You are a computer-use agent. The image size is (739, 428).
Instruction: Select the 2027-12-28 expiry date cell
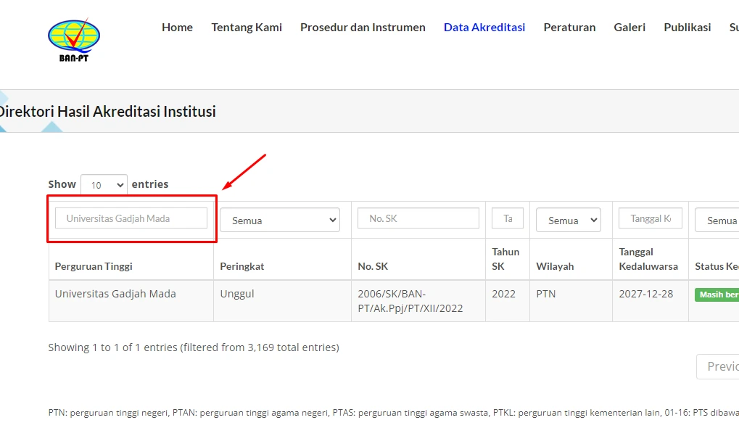pyautogui.click(x=651, y=301)
